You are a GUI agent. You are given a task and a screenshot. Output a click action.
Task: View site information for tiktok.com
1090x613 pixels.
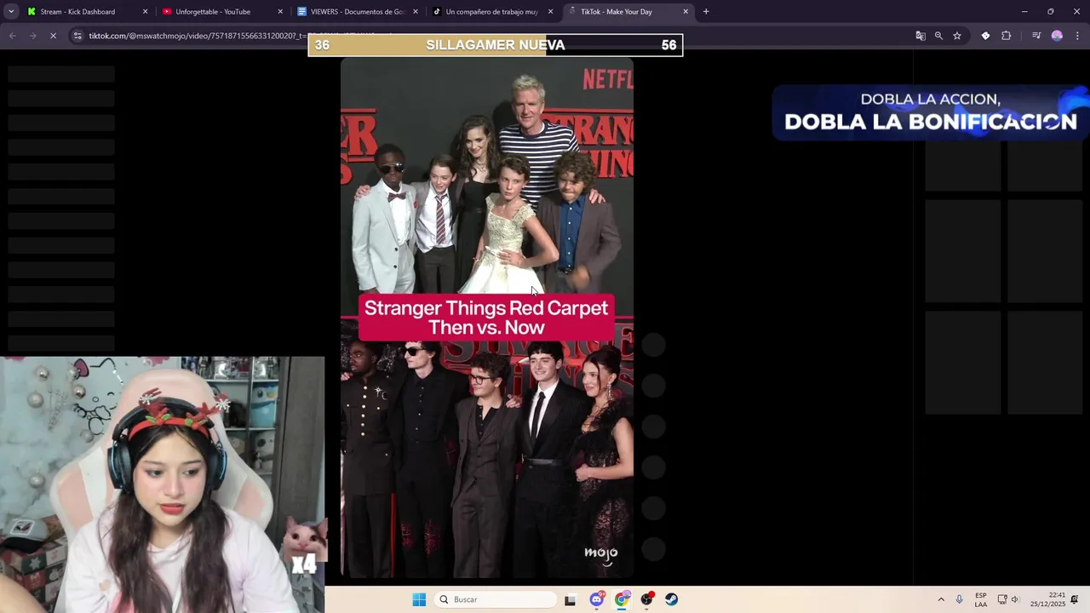tap(77, 36)
